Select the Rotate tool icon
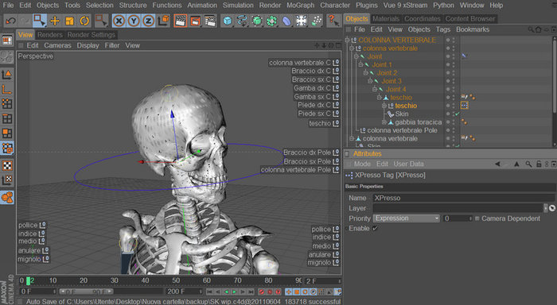Image resolution: width=557 pixels, height=305 pixels. point(84,21)
